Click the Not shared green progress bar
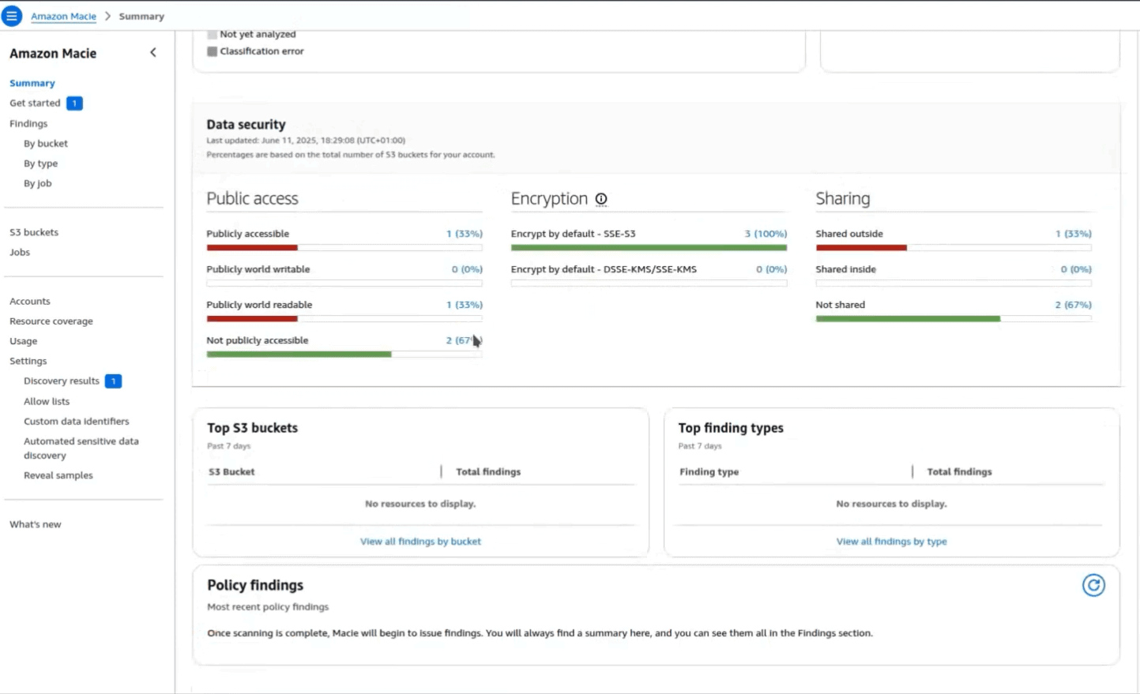This screenshot has height=694, width=1140. (x=908, y=319)
